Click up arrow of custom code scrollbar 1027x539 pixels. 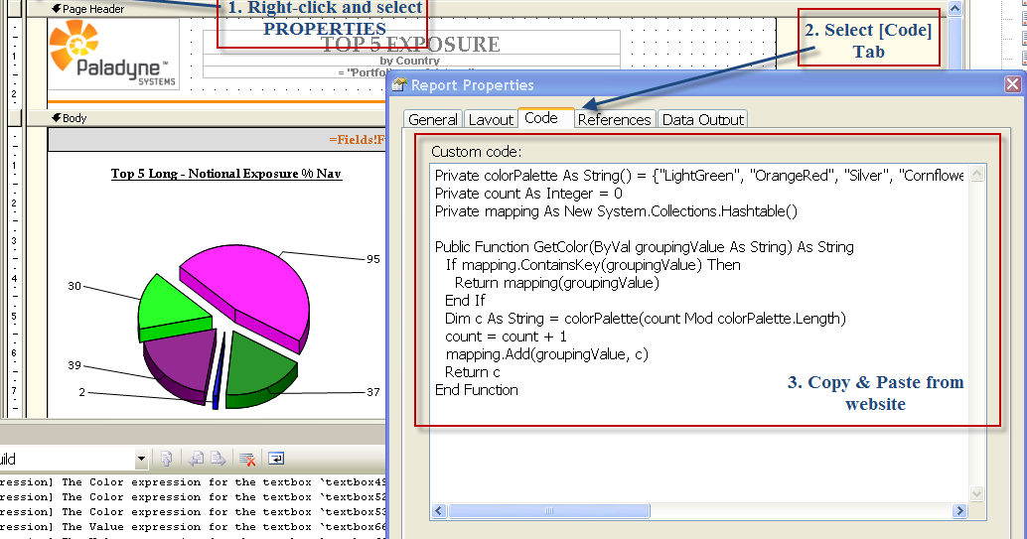[976, 174]
